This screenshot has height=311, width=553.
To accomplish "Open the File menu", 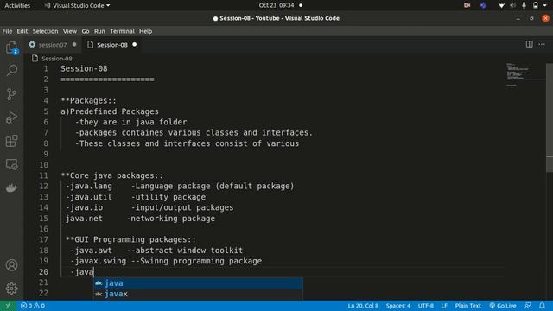I will 7,31.
